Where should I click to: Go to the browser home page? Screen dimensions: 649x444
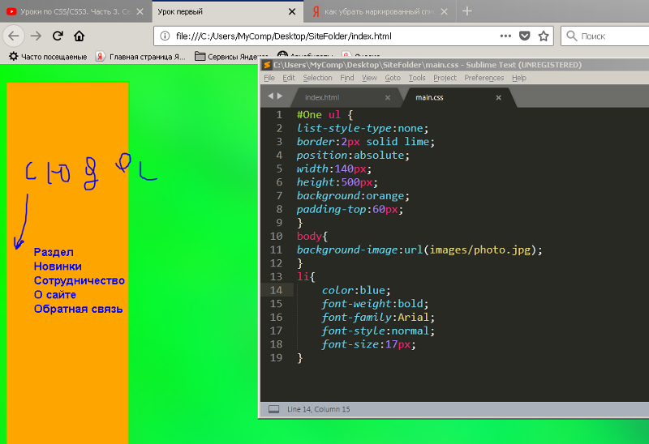pos(79,36)
